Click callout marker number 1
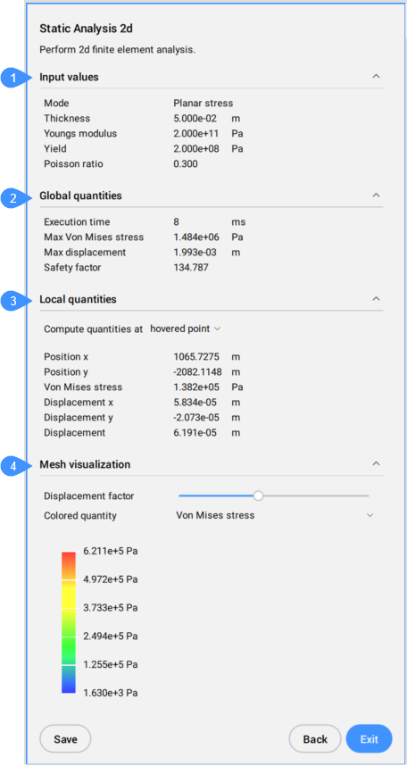 14,78
